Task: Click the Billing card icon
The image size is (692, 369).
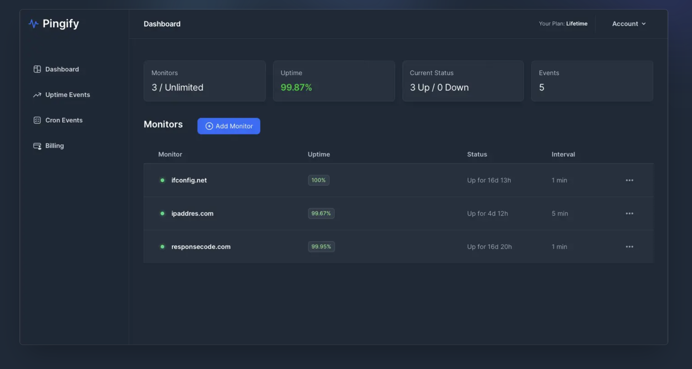Action: [x=37, y=146]
